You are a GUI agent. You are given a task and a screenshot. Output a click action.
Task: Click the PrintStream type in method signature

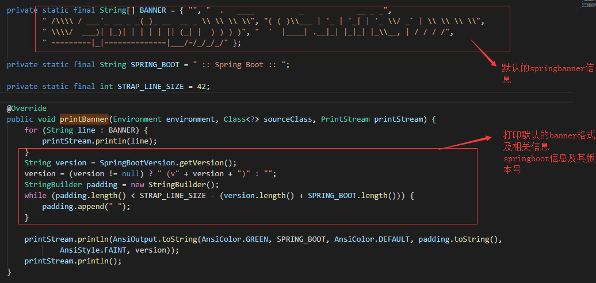click(x=345, y=119)
